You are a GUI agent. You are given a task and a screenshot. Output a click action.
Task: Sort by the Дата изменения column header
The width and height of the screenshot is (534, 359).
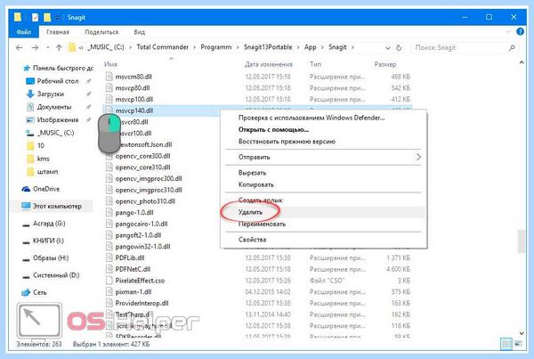pyautogui.click(x=269, y=64)
